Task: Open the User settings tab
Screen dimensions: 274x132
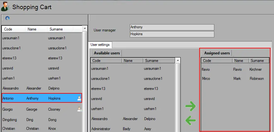Action: coord(99,45)
